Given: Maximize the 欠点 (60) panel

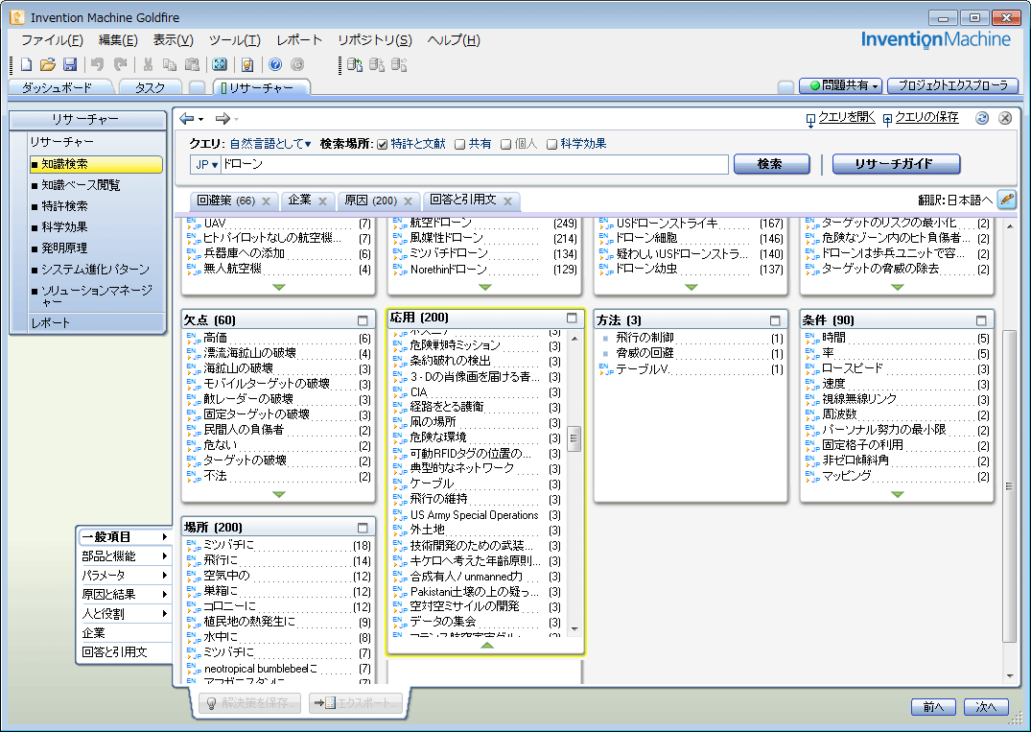Looking at the screenshot, I should pyautogui.click(x=363, y=320).
